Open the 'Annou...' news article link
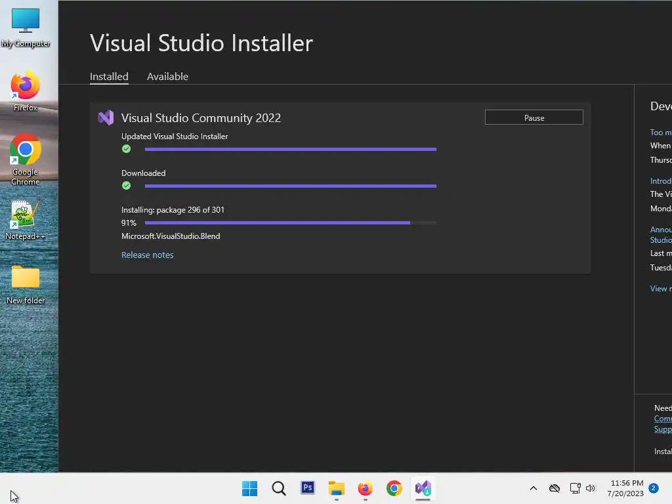Screen dimensions: 672x504 pos(661,235)
